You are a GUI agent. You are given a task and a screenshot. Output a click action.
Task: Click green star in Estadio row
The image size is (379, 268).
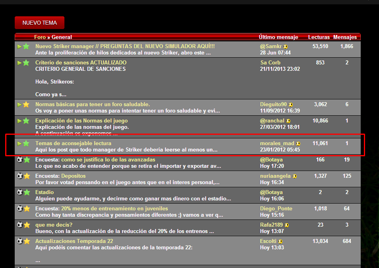tap(27, 192)
